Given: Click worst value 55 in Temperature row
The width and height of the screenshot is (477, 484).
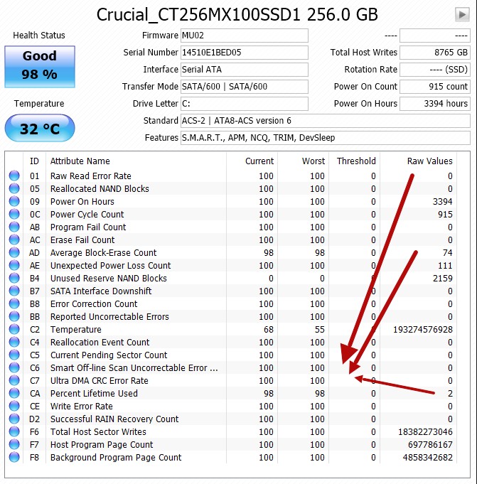Looking at the screenshot, I should (320, 330).
